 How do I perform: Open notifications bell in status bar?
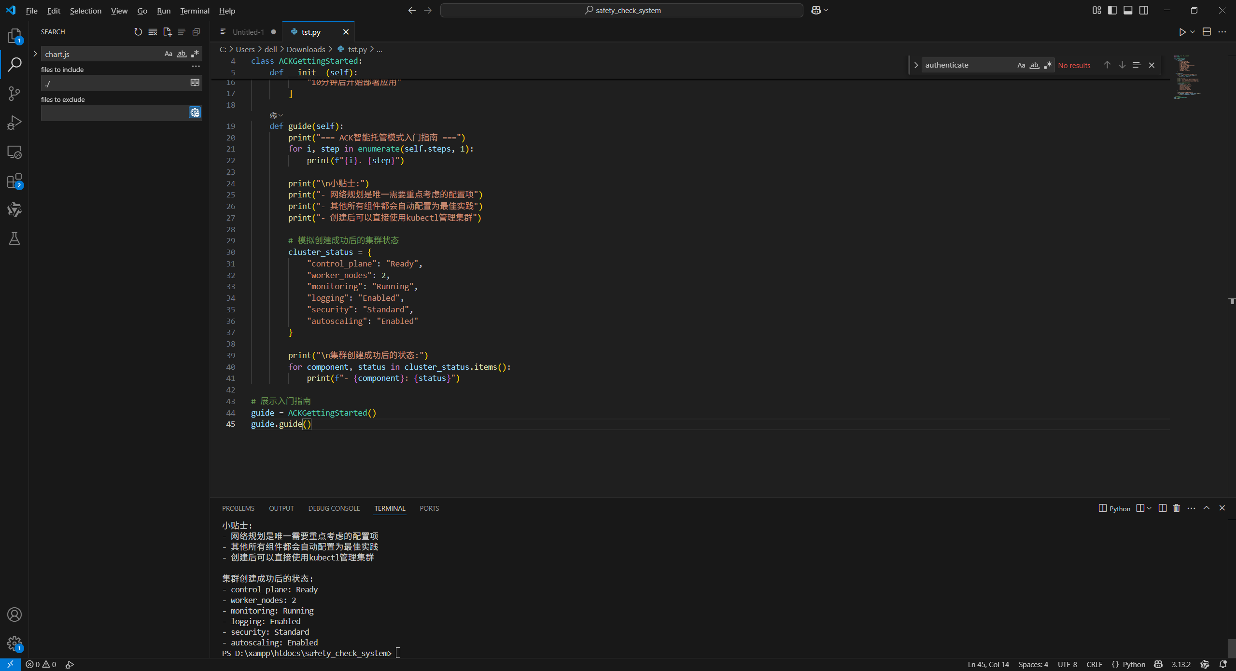pyautogui.click(x=1223, y=664)
